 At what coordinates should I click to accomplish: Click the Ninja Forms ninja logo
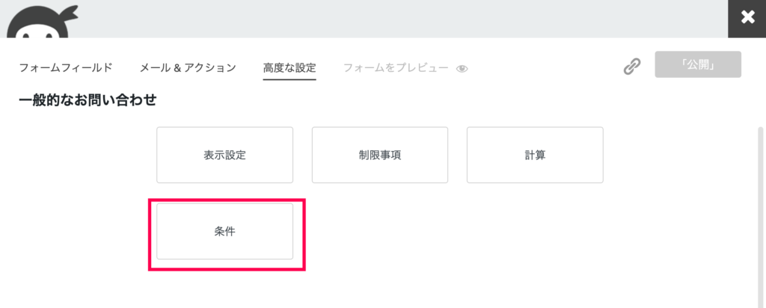click(43, 22)
